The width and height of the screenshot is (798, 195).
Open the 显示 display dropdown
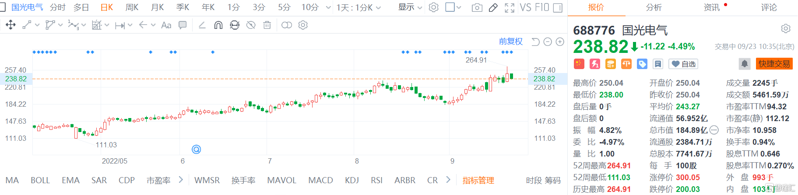coord(410,7)
